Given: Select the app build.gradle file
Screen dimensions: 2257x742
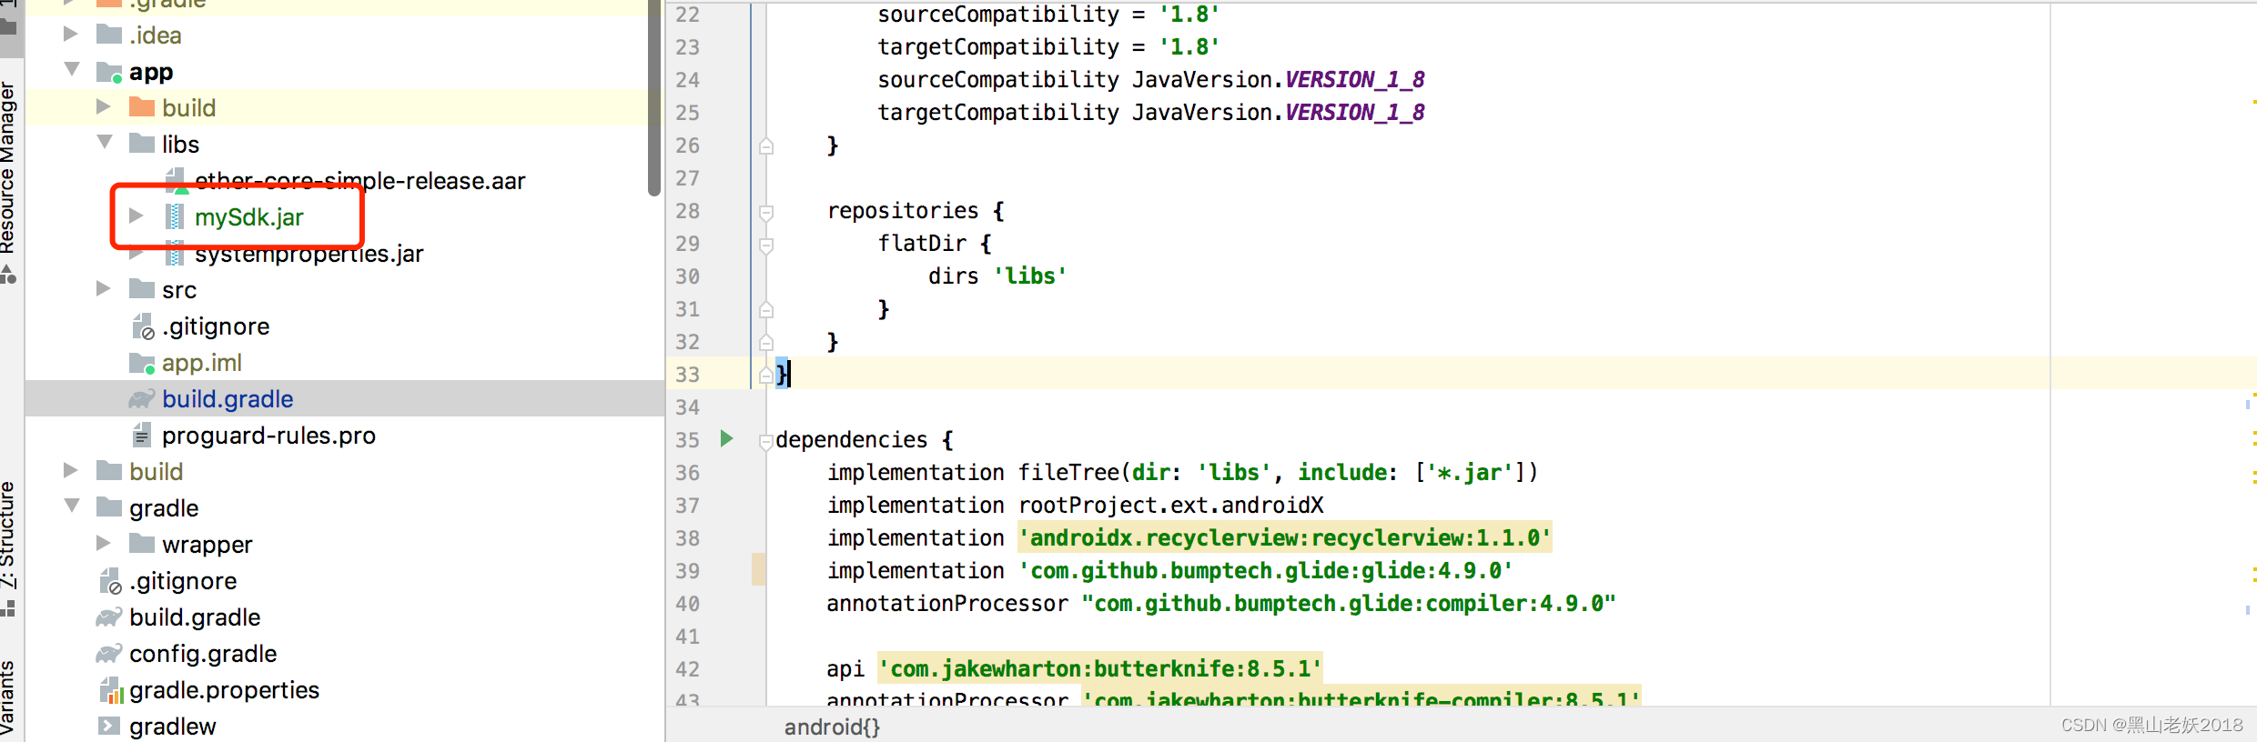Looking at the screenshot, I should point(228,399).
